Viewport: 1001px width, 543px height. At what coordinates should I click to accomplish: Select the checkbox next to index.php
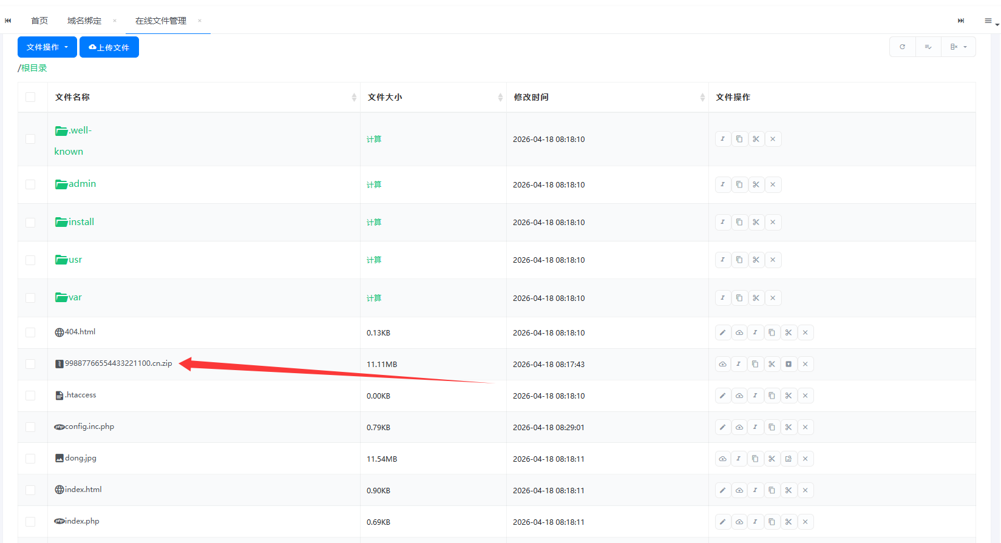pos(30,522)
